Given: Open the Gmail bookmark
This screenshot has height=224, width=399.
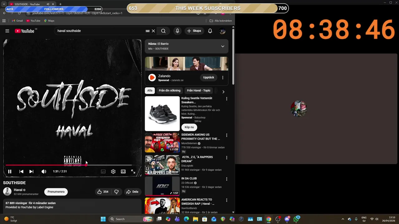Looking at the screenshot, I should coord(17,21).
